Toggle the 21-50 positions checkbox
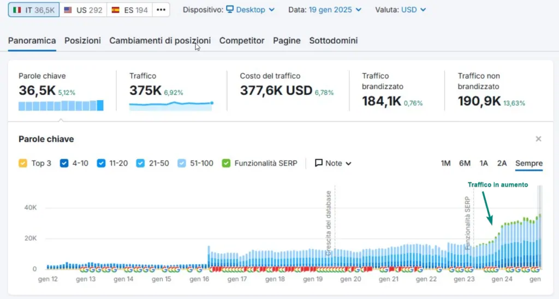 [140, 163]
